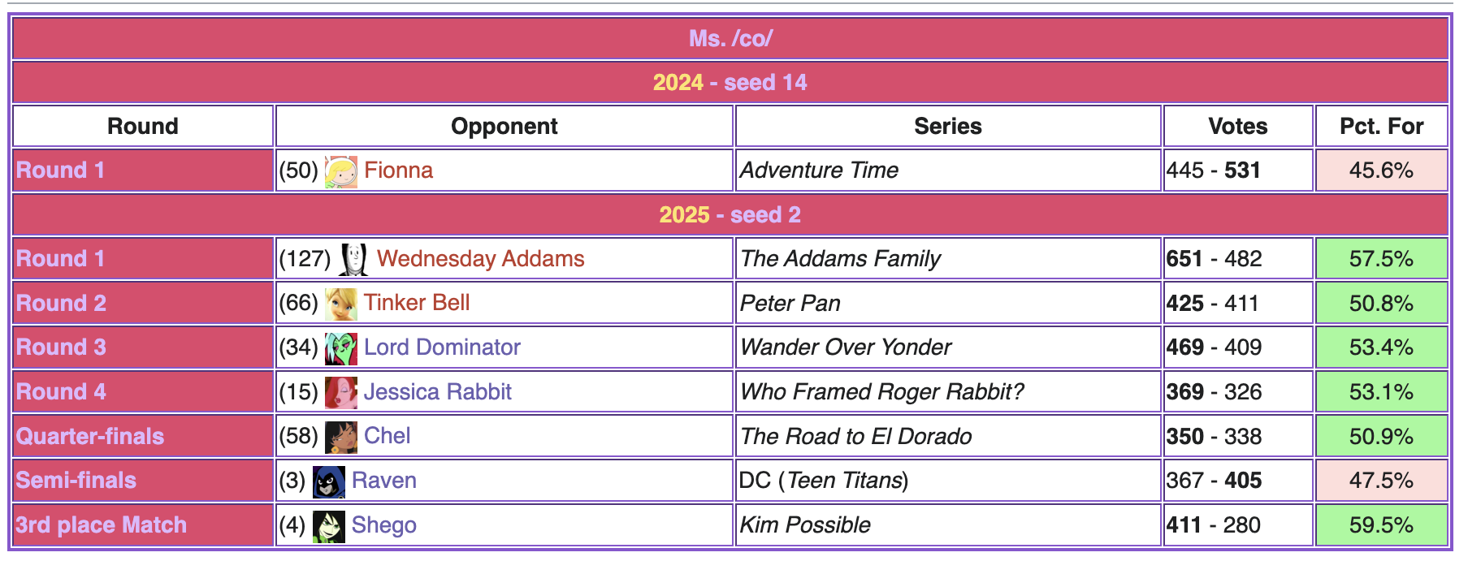Follow the Jessica Rabbit link
Screen dimensions: 1468x561
point(437,392)
